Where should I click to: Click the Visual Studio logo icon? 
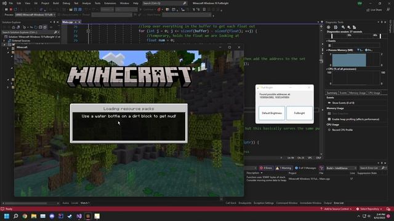4,3
